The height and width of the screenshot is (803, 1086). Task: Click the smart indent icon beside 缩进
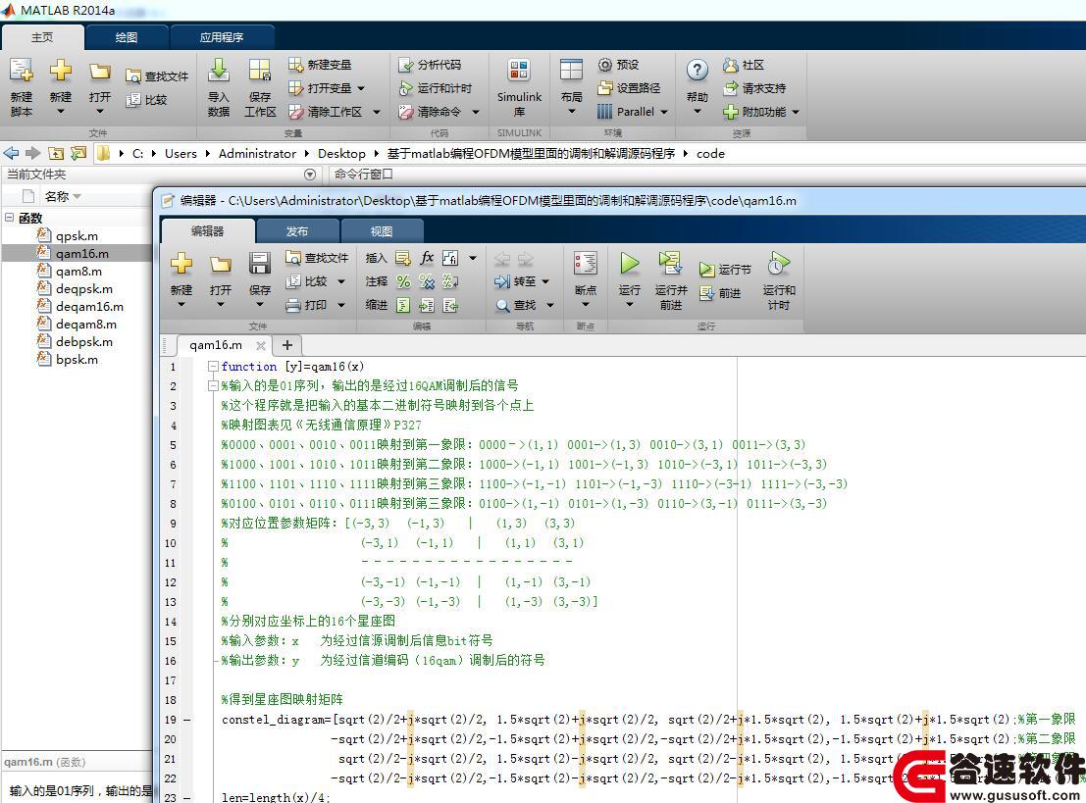(403, 305)
